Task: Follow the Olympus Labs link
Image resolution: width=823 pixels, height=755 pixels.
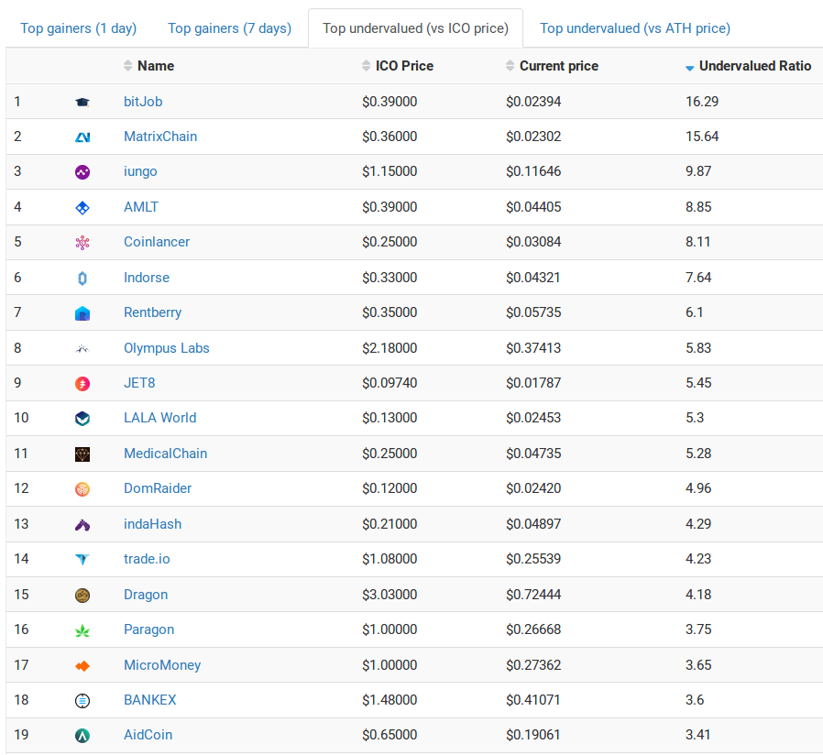Action: click(x=167, y=348)
